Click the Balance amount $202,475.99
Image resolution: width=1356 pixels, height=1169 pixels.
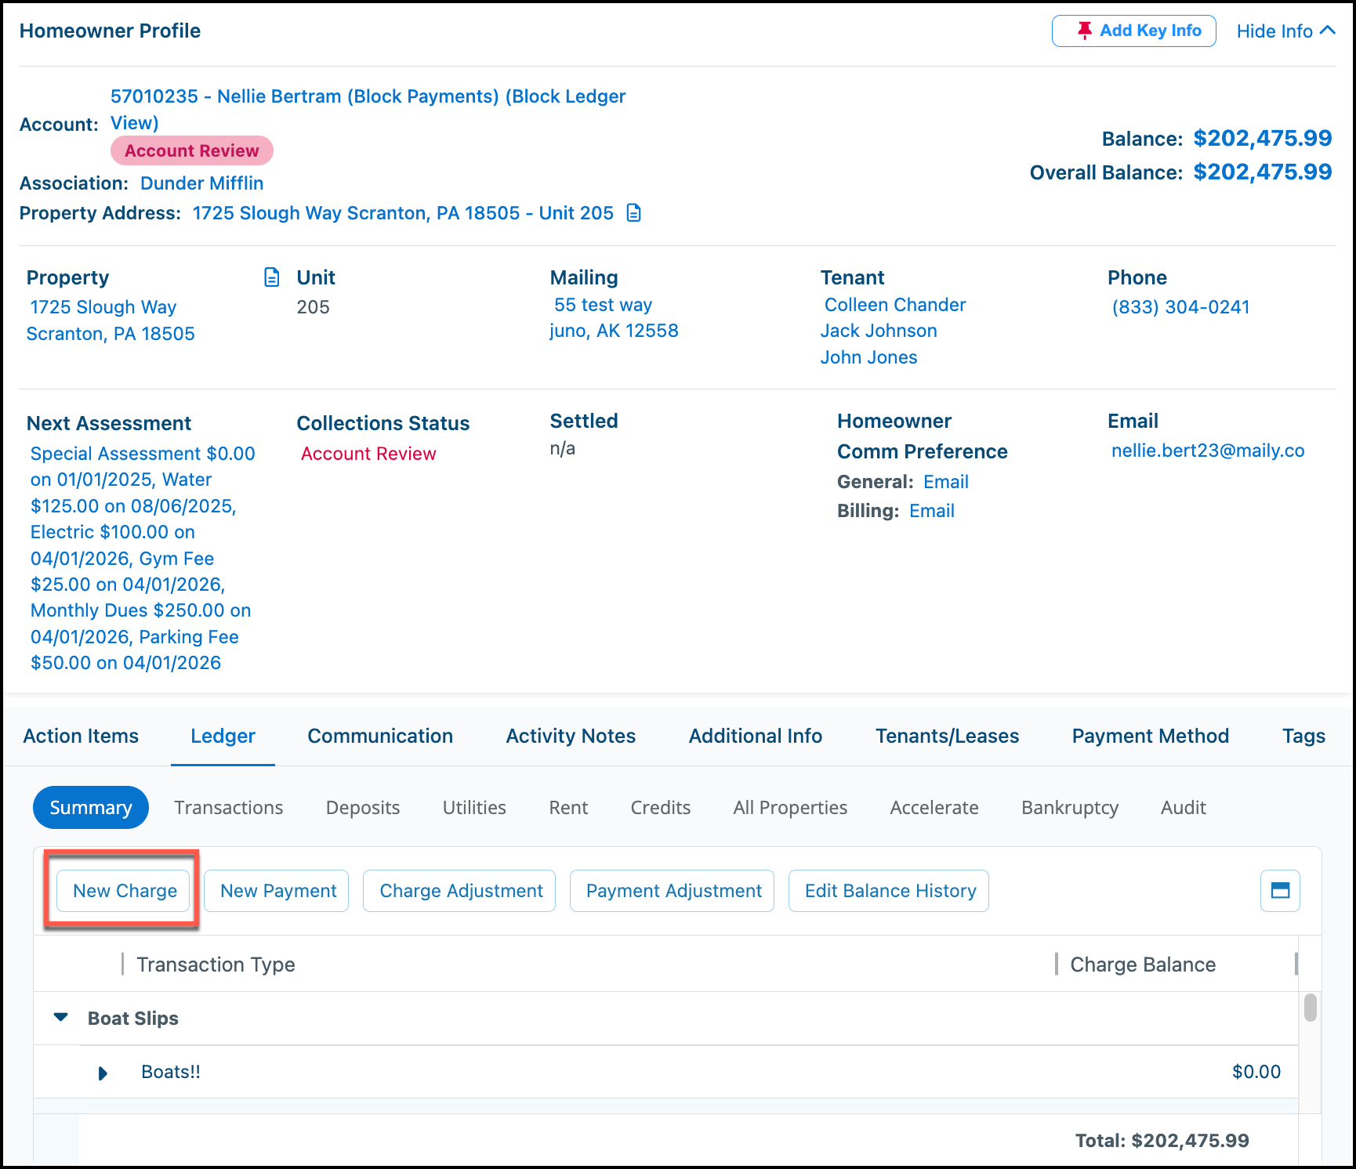click(1262, 138)
